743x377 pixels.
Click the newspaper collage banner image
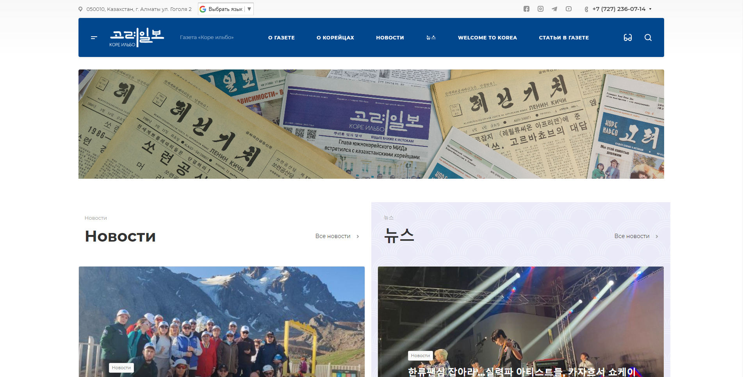(x=371, y=124)
